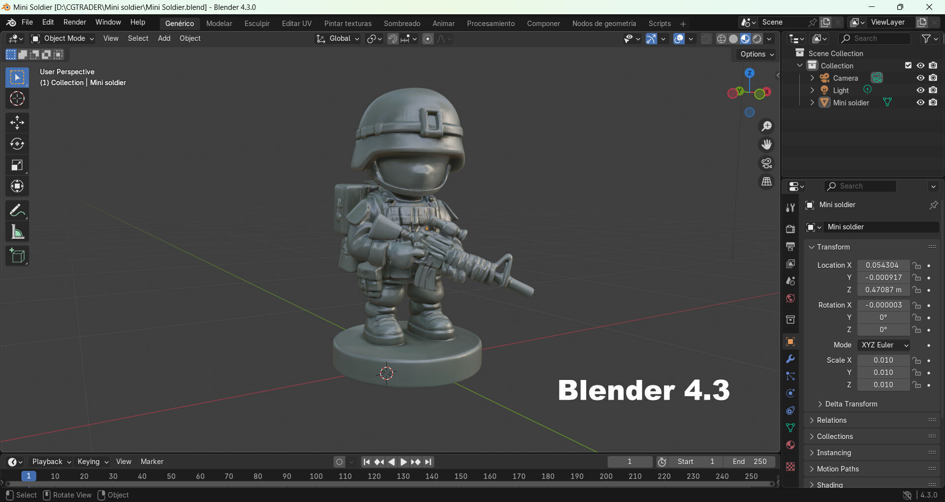Image resolution: width=945 pixels, height=502 pixels.
Task: Click the pan view hand icon
Action: pos(766,145)
